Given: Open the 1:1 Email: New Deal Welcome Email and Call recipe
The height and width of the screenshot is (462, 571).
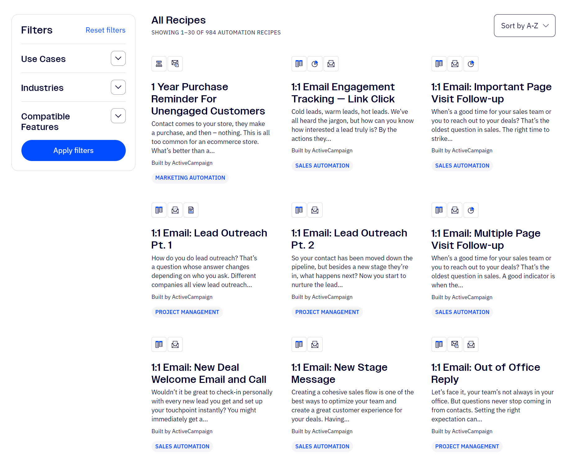Looking at the screenshot, I should [209, 373].
